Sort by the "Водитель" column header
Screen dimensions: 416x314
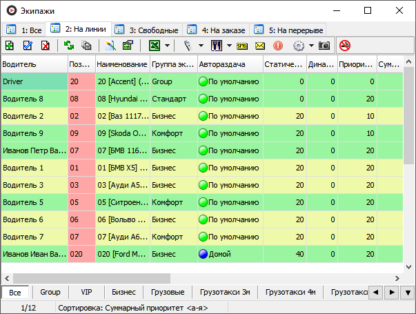(34, 64)
